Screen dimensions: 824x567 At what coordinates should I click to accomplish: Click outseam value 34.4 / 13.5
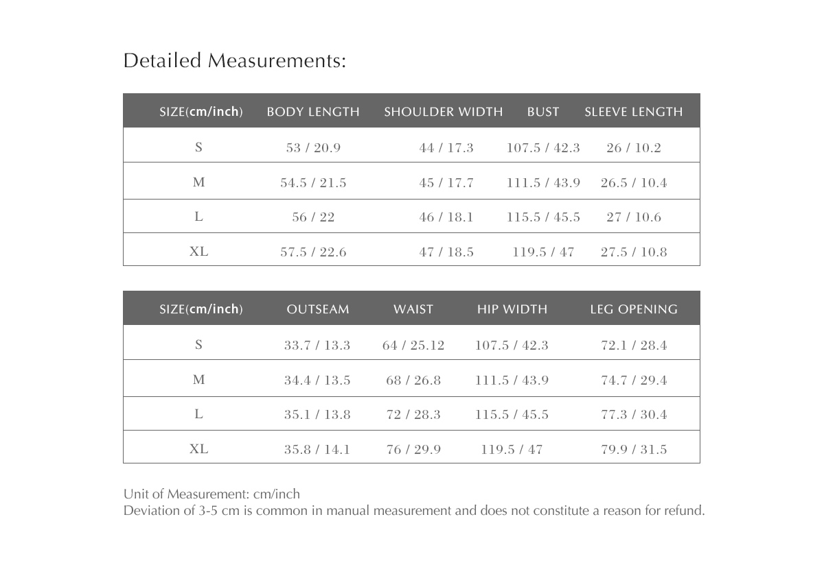(317, 381)
